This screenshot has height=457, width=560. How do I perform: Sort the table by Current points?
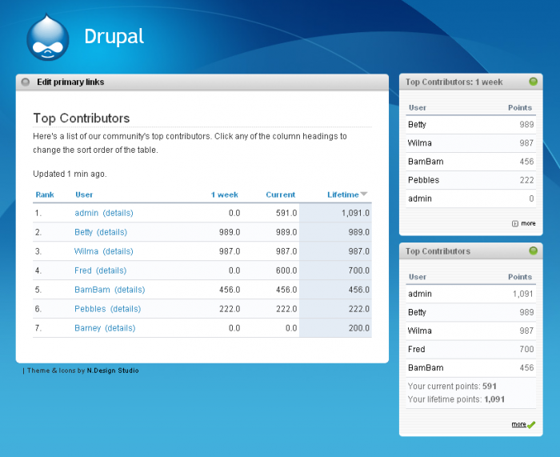point(280,194)
